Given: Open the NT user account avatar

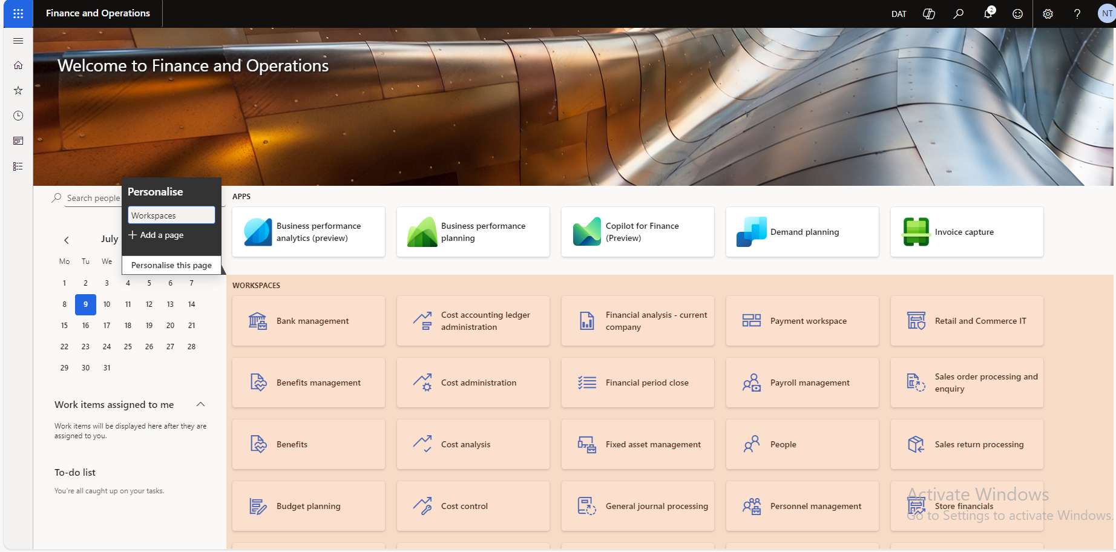Looking at the screenshot, I should point(1106,14).
